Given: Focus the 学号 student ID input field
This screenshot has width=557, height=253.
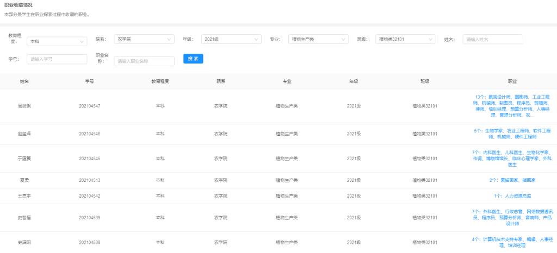Looking at the screenshot, I should [57, 59].
